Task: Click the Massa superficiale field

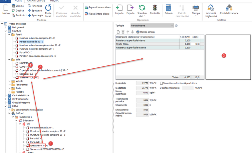Action: tap(142, 93)
